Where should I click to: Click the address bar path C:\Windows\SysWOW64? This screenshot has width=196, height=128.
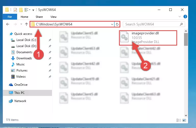pyautogui.click(x=54, y=24)
